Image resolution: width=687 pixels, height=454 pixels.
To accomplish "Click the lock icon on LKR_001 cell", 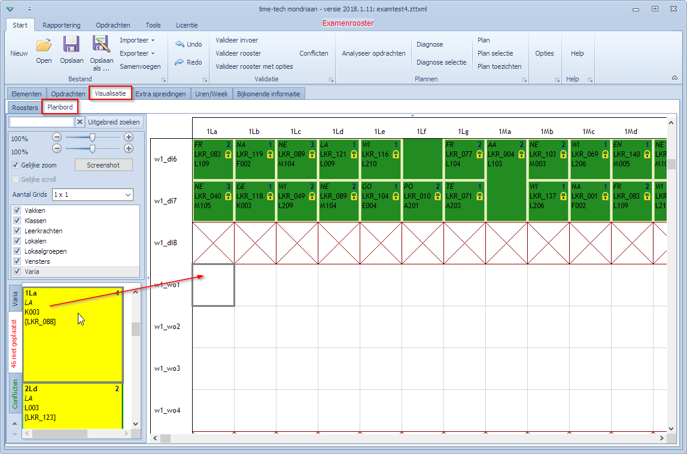I will click(x=605, y=196).
